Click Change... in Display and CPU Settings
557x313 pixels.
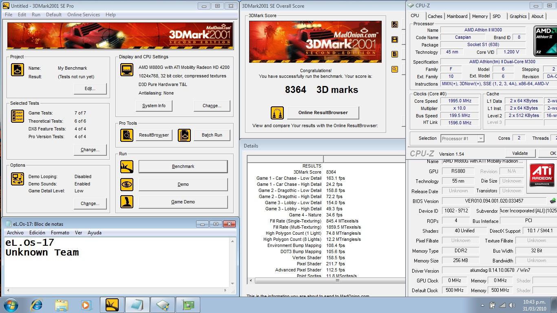[x=212, y=106]
